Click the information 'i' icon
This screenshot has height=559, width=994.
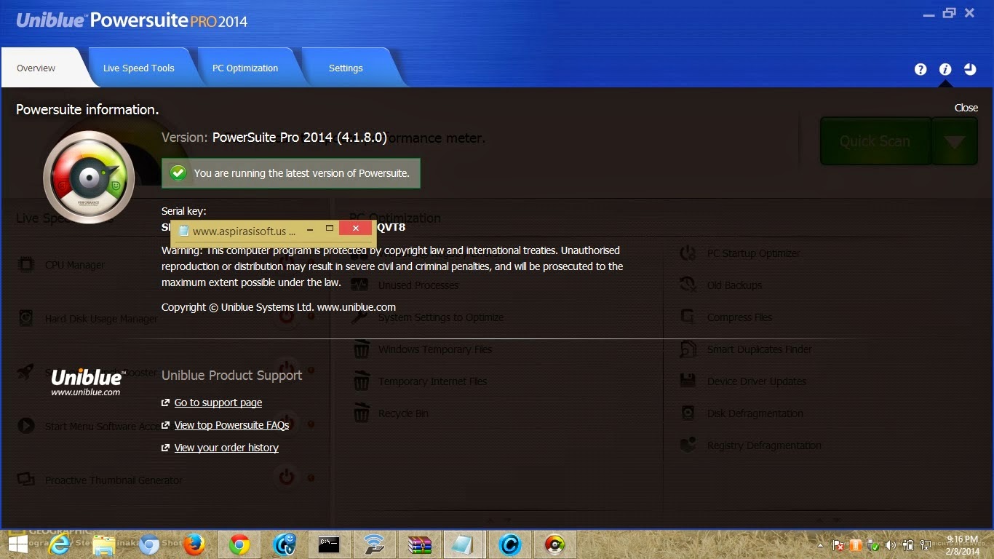[x=945, y=69]
